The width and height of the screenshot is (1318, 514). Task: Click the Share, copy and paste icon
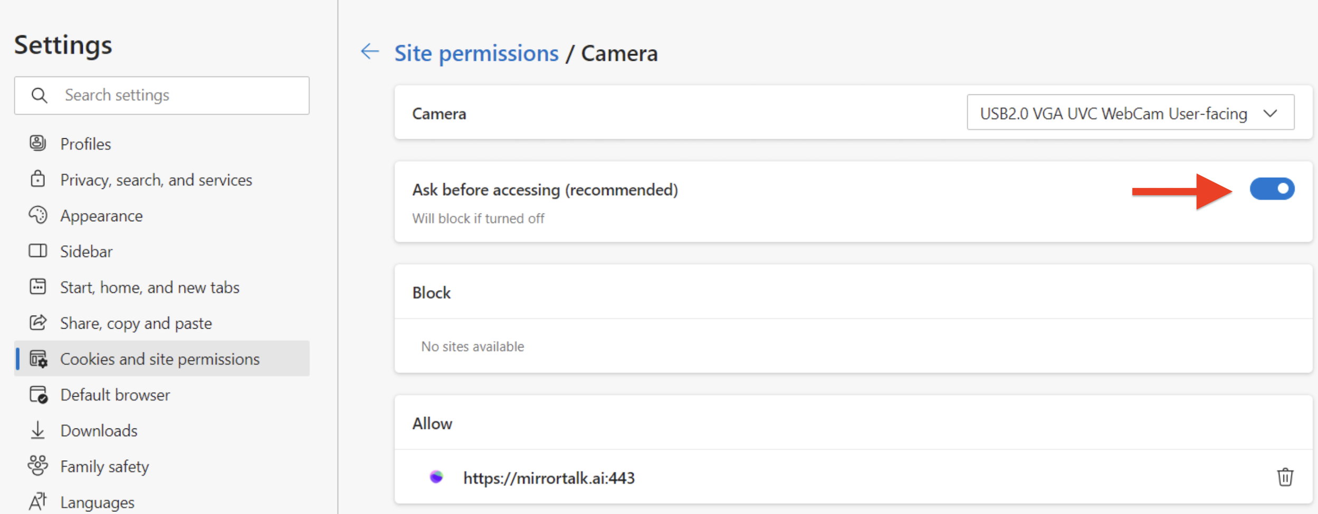(37, 322)
